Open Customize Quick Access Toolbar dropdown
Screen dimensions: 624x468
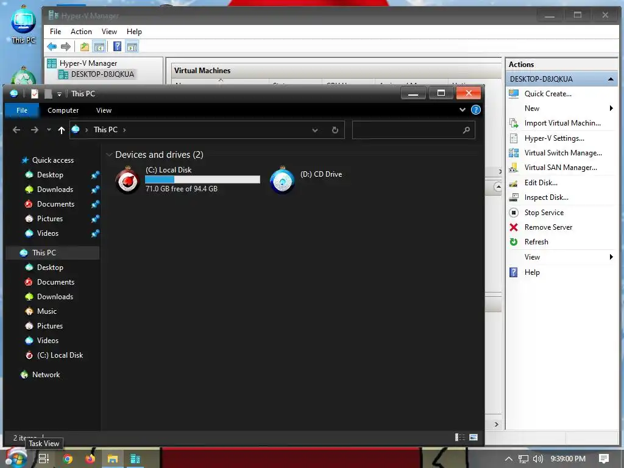(59, 94)
